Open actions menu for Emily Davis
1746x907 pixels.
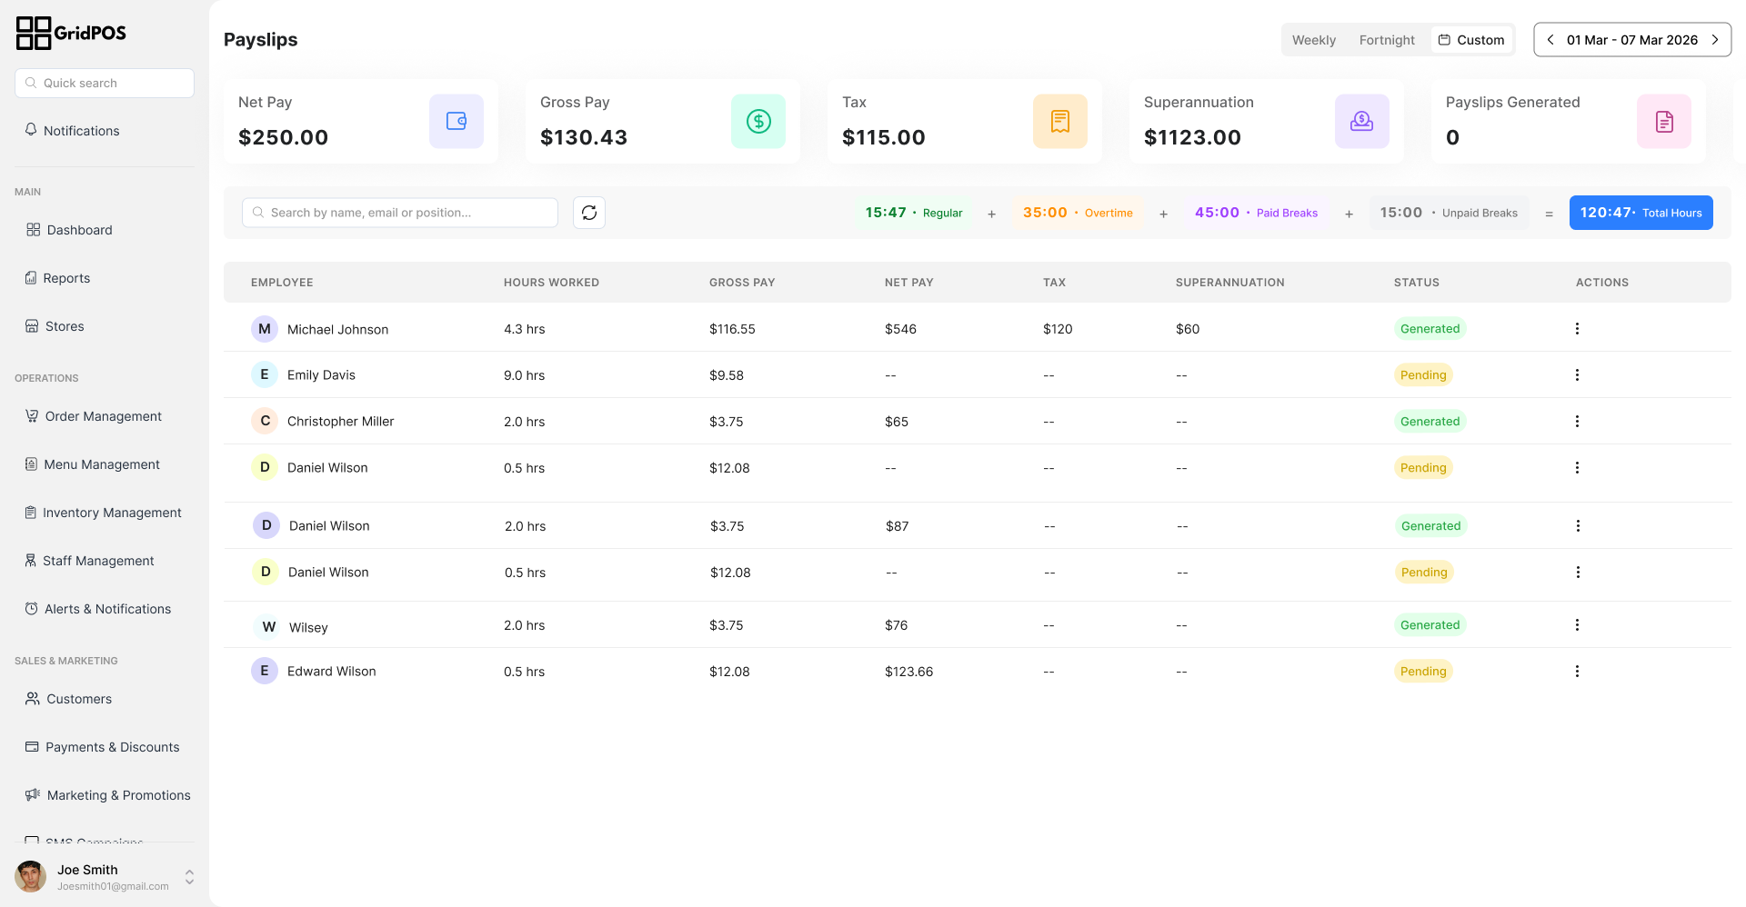(1577, 375)
